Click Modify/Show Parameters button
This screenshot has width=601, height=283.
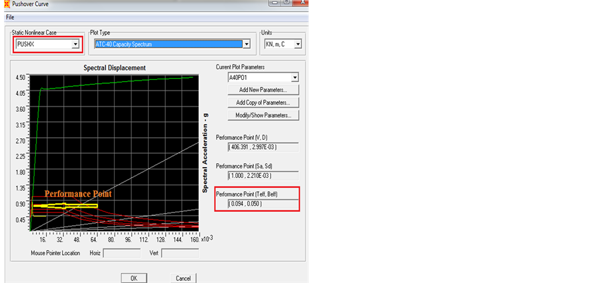pos(263,115)
